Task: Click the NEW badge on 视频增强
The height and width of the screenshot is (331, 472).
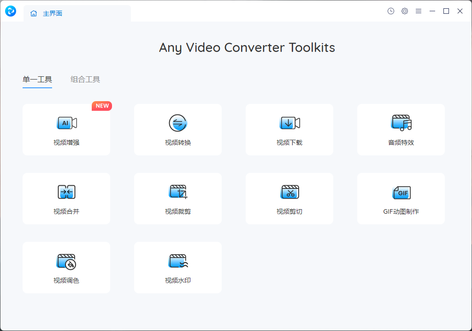Action: tap(102, 106)
